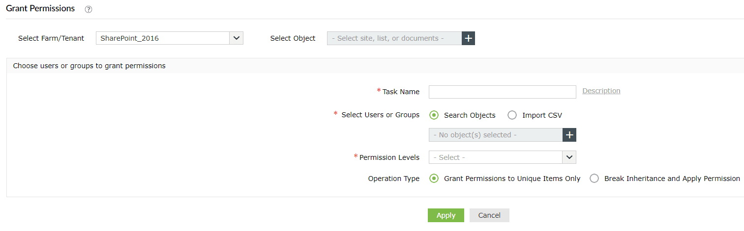
Task: Focus the Task Name text field
Action: [502, 92]
